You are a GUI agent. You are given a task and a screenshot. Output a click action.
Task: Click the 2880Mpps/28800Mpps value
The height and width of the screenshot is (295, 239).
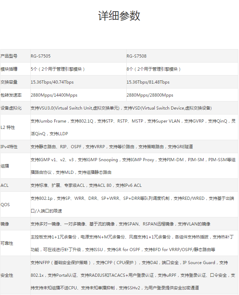(x=150, y=95)
